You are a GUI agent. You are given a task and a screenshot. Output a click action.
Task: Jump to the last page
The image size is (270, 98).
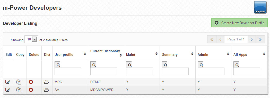[x=260, y=39]
